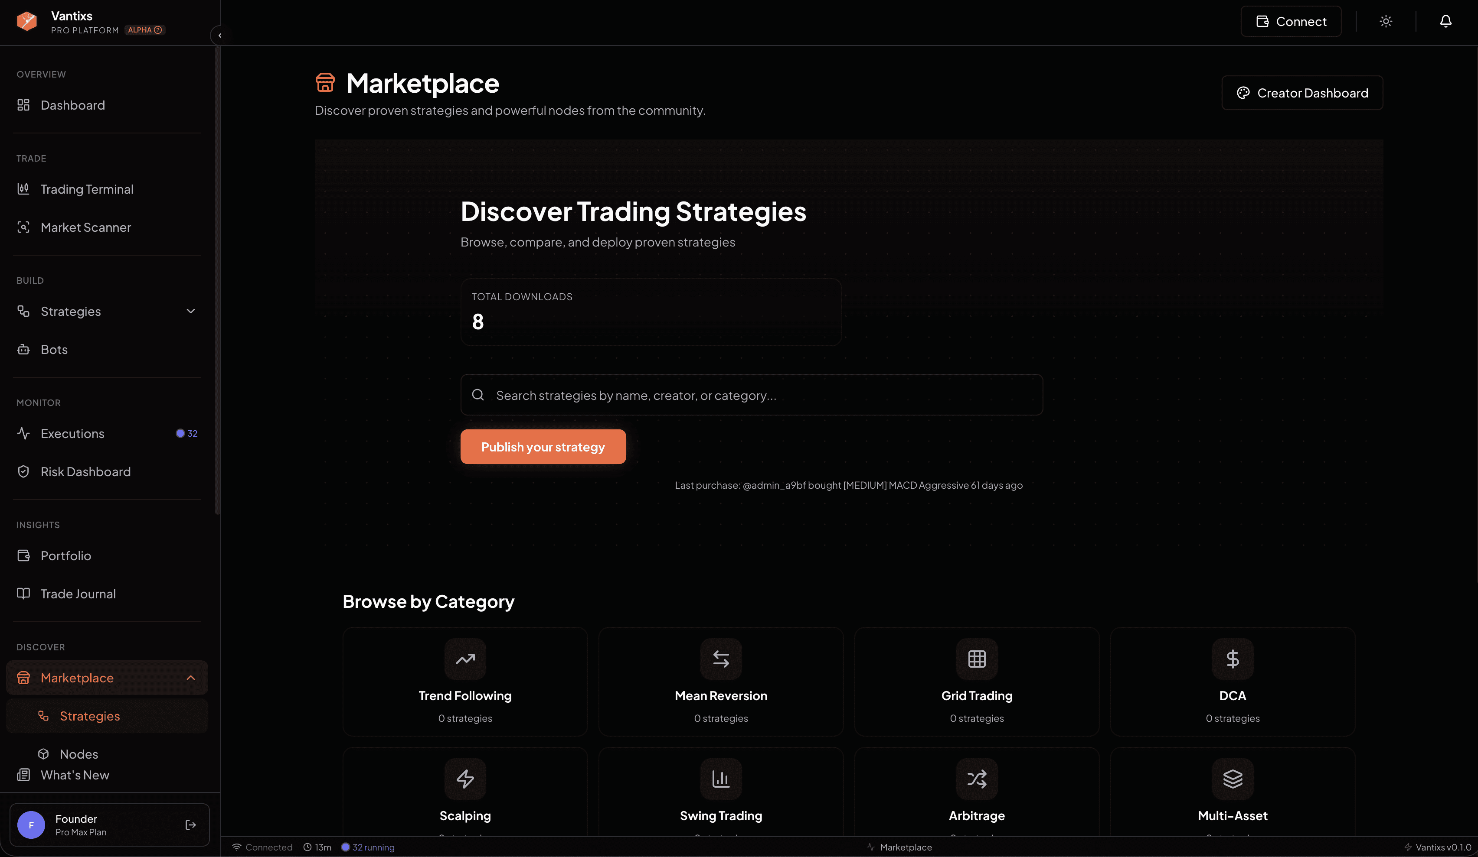
Task: Select Nodes under Marketplace
Action: click(x=78, y=754)
